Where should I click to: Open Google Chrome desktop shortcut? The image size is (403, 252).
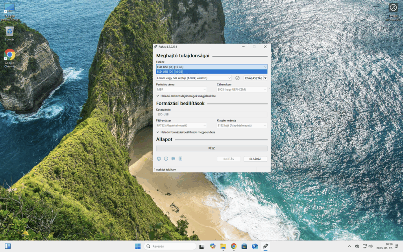pos(9,58)
